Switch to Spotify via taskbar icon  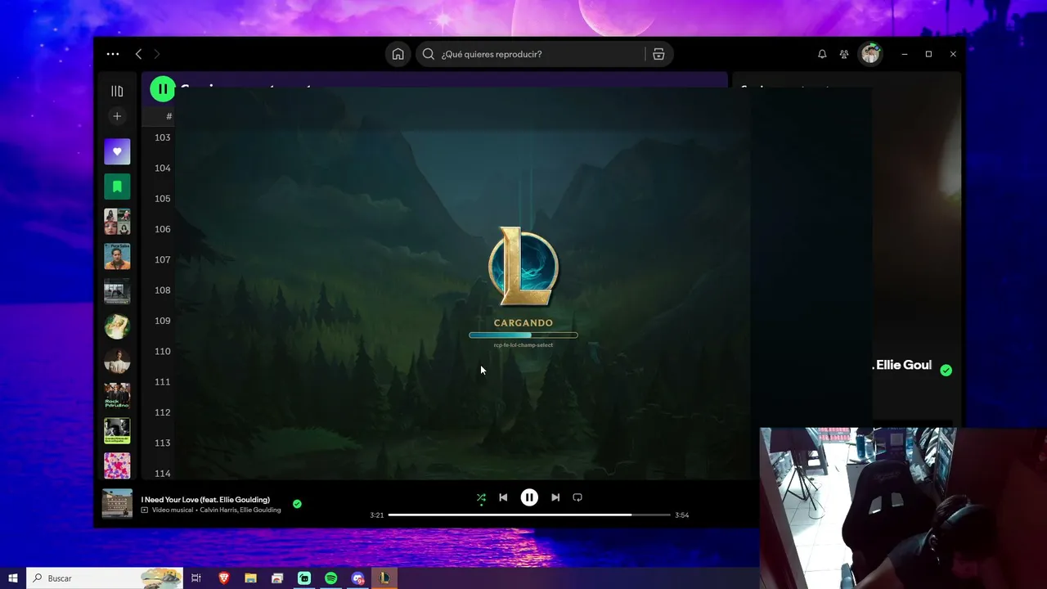click(x=331, y=578)
